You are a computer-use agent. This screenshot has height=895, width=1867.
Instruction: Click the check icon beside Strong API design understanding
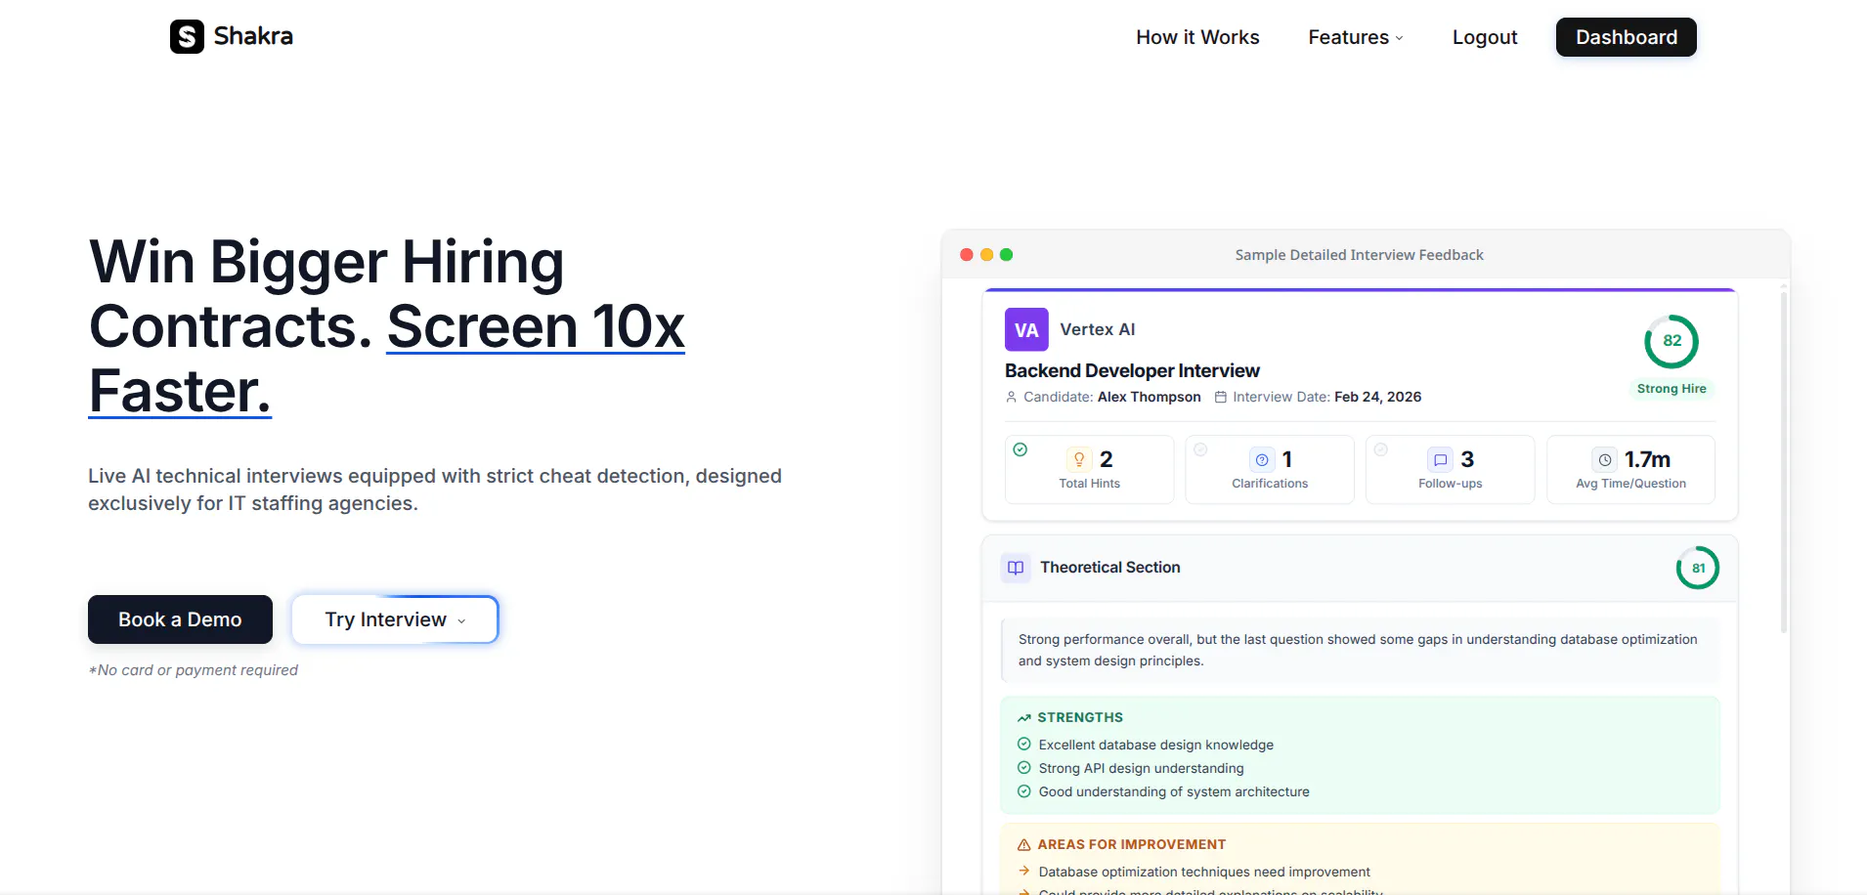point(1024,768)
